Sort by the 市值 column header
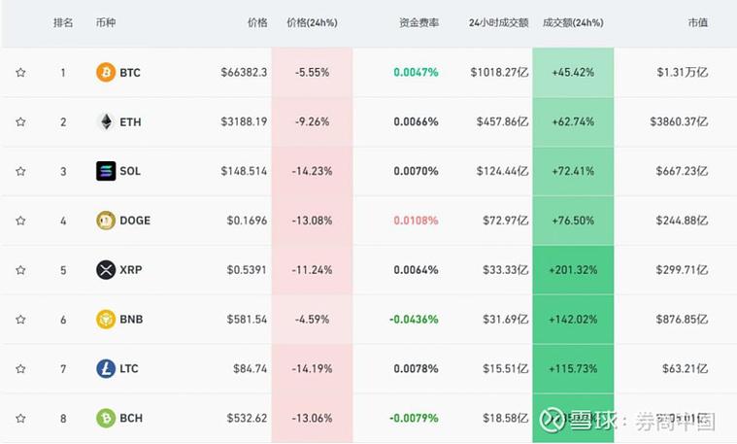This screenshot has height=444, width=737. (698, 22)
